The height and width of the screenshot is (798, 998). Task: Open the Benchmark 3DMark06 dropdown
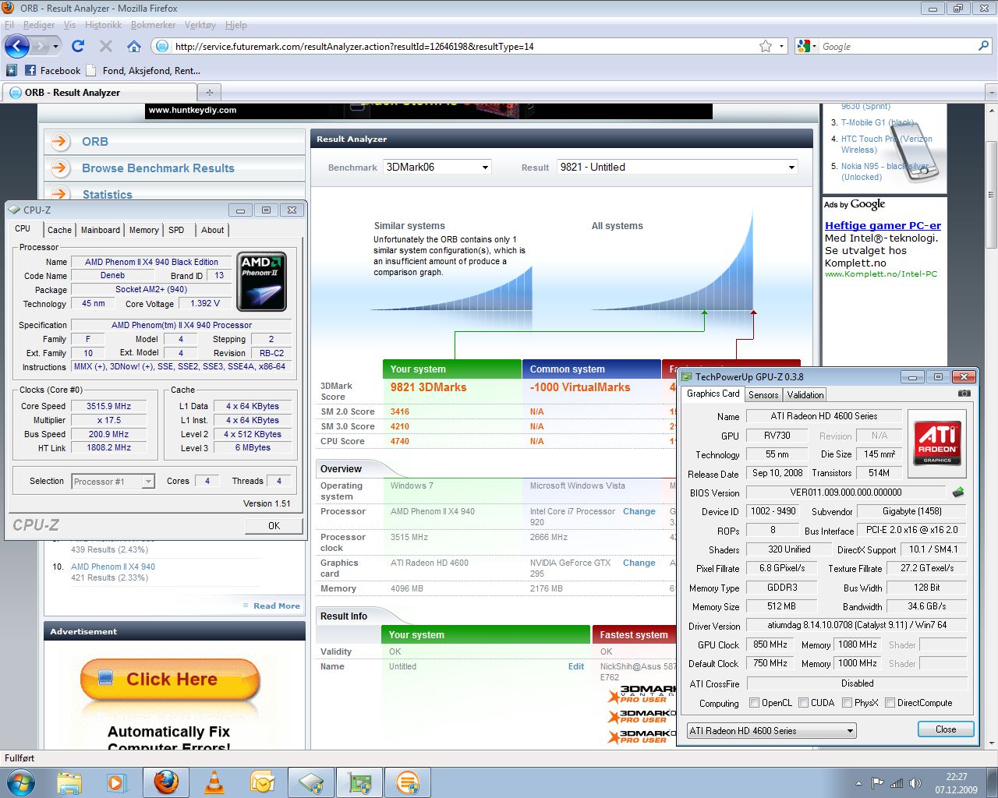tap(437, 167)
